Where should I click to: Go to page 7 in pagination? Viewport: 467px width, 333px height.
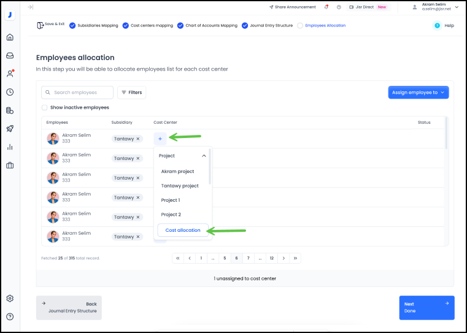pyautogui.click(x=248, y=258)
